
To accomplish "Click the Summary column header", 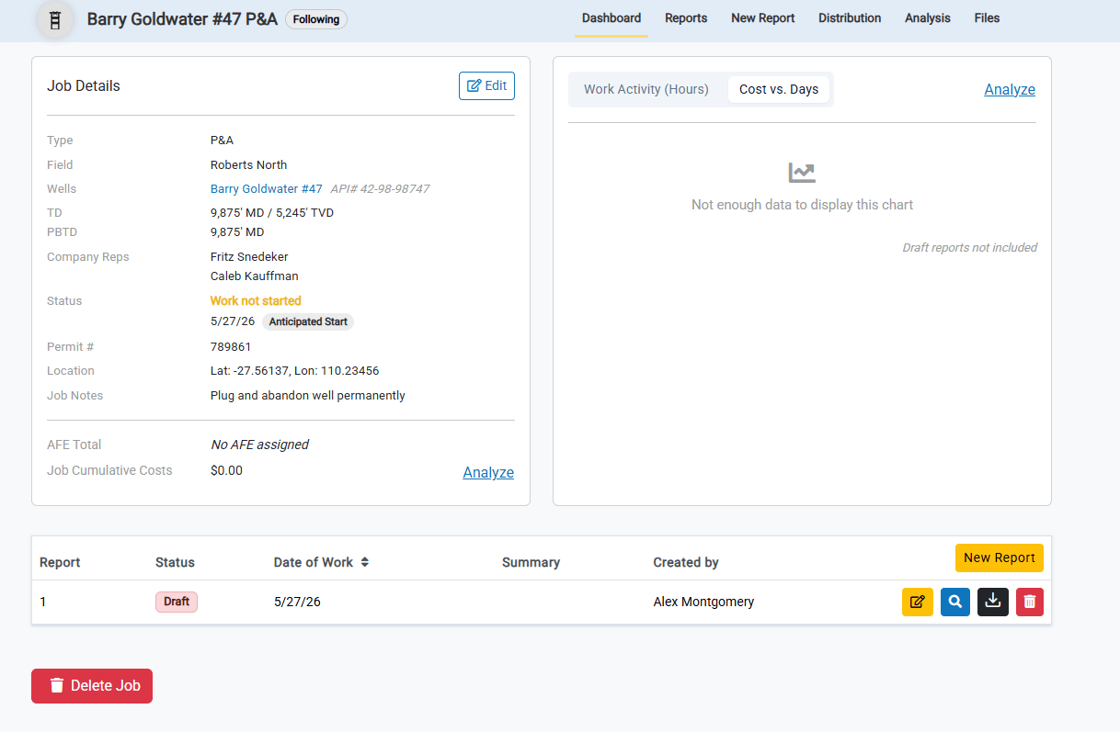I will click(x=531, y=562).
